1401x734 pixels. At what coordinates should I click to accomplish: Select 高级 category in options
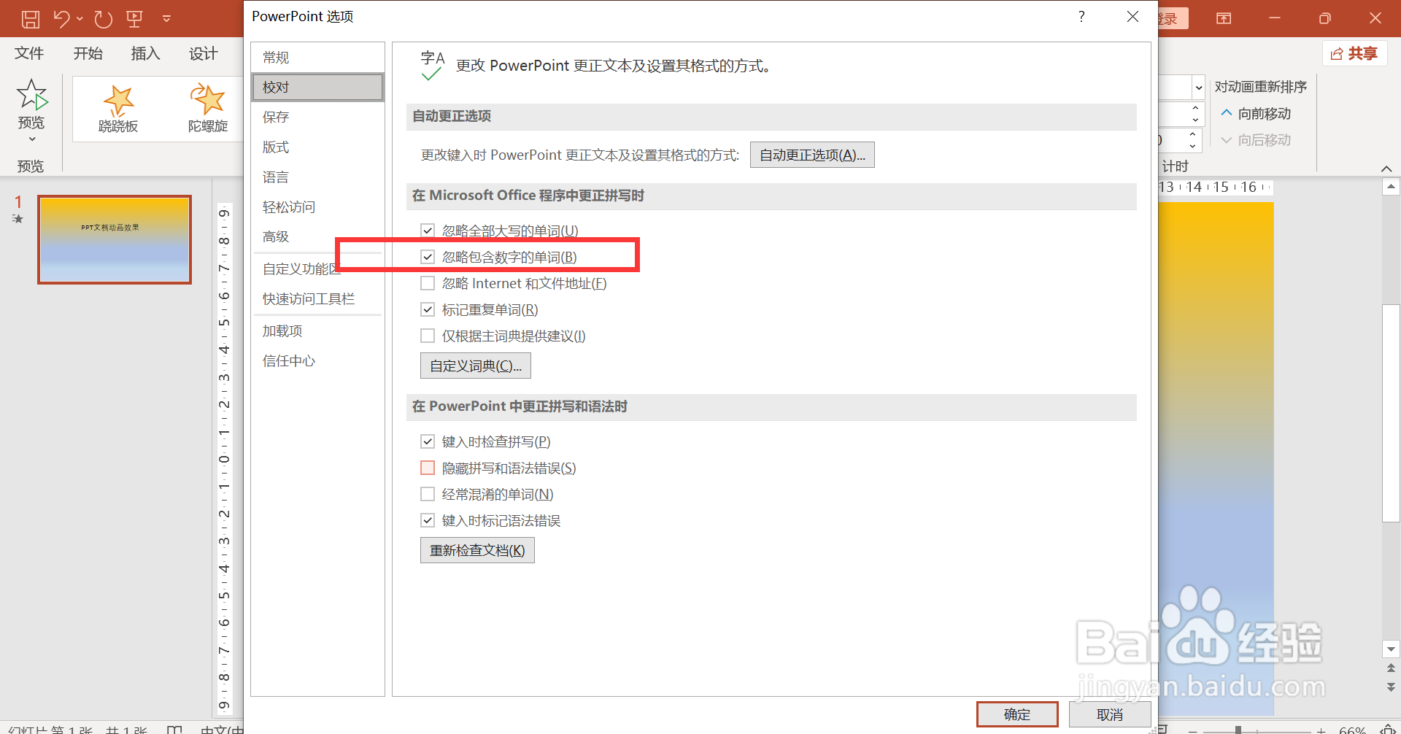pos(317,236)
